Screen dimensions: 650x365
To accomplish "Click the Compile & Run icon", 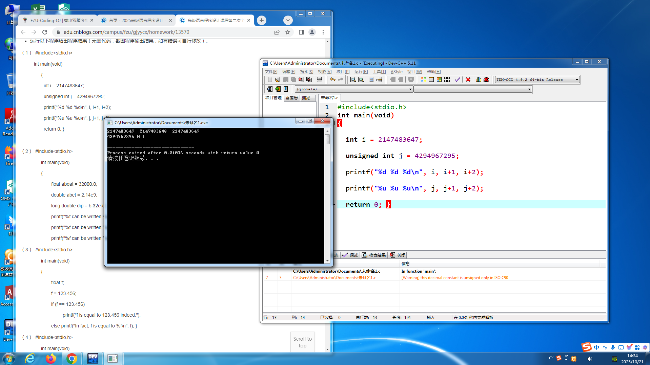I will [439, 79].
